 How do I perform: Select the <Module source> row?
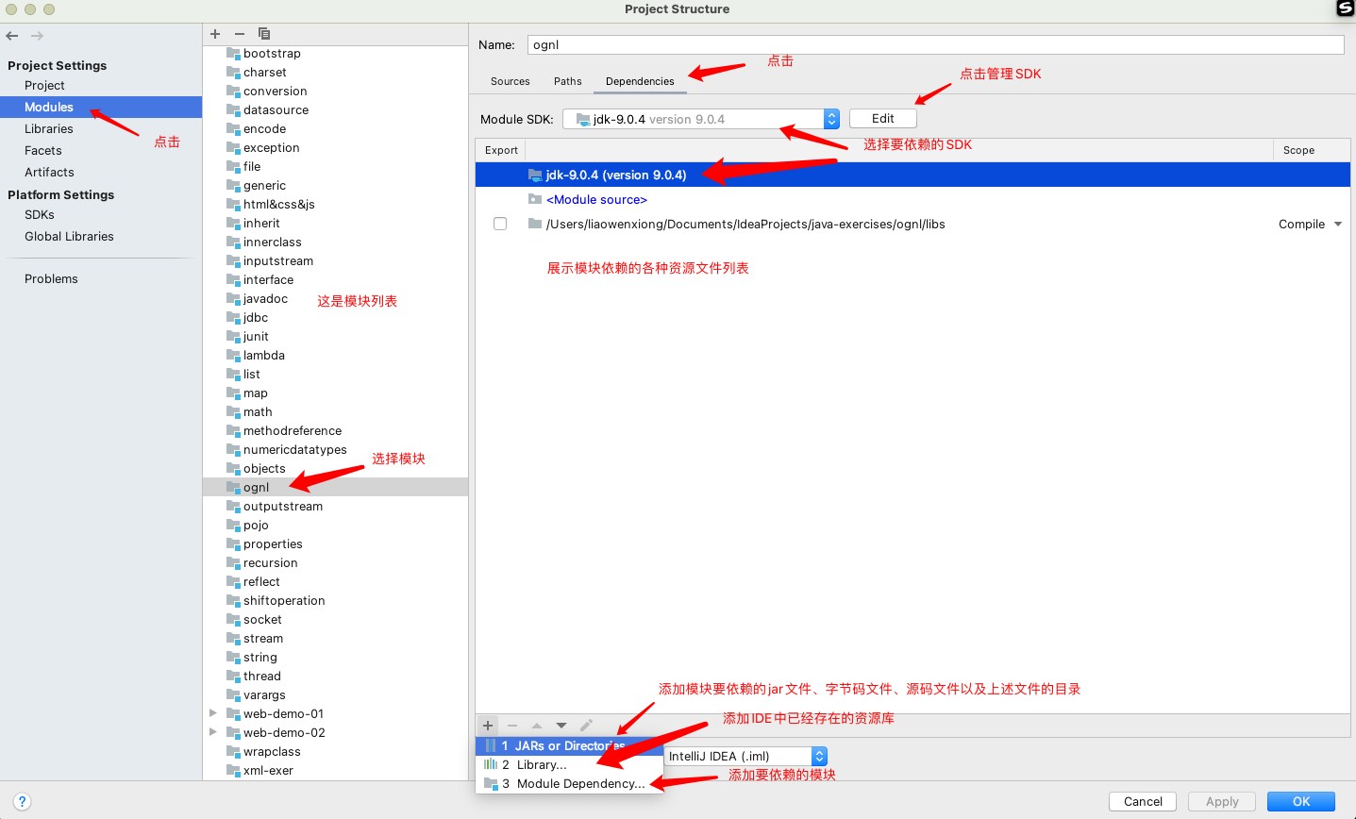tap(912, 199)
